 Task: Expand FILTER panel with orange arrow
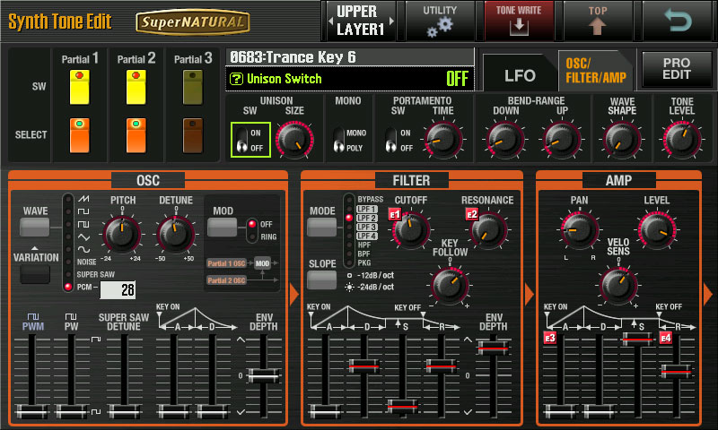(529, 295)
